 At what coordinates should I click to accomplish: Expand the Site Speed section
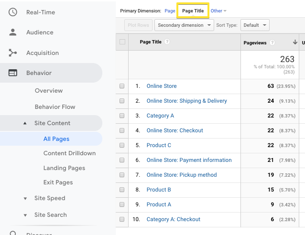[25, 198]
